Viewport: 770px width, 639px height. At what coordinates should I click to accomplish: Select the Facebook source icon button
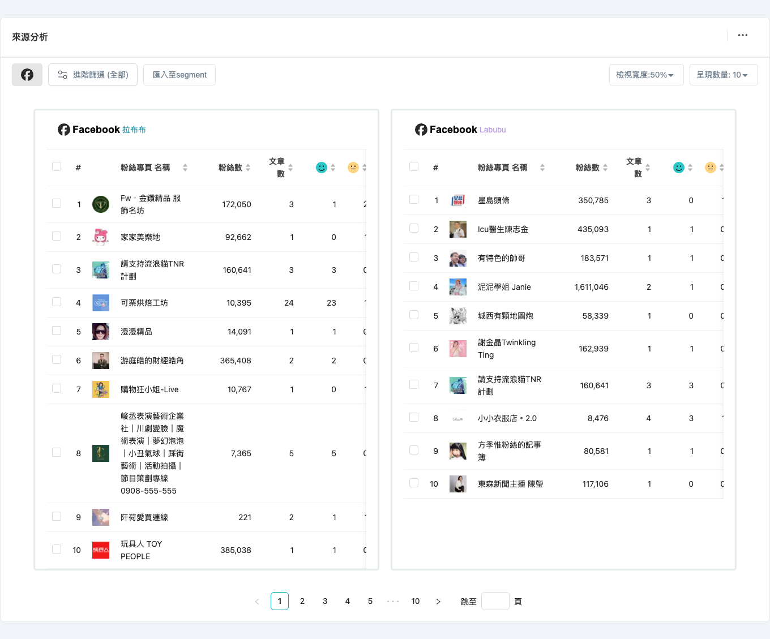27,75
